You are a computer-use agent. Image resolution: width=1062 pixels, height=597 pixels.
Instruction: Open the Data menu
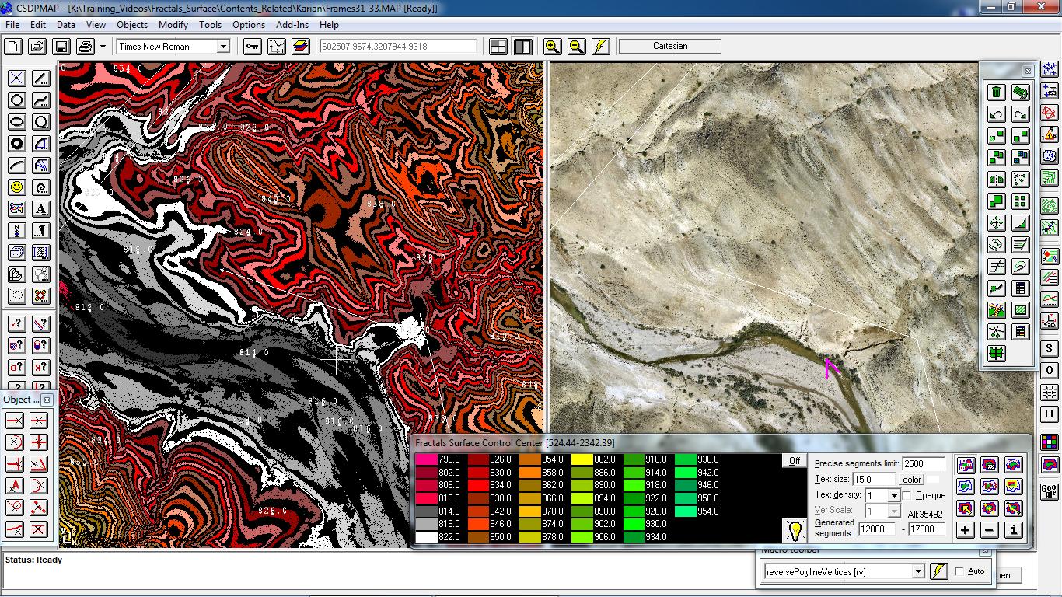66,25
